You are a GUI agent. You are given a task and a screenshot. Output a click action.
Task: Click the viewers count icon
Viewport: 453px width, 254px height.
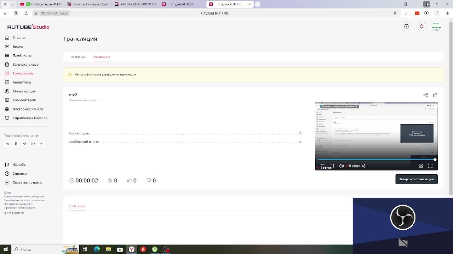(110, 180)
